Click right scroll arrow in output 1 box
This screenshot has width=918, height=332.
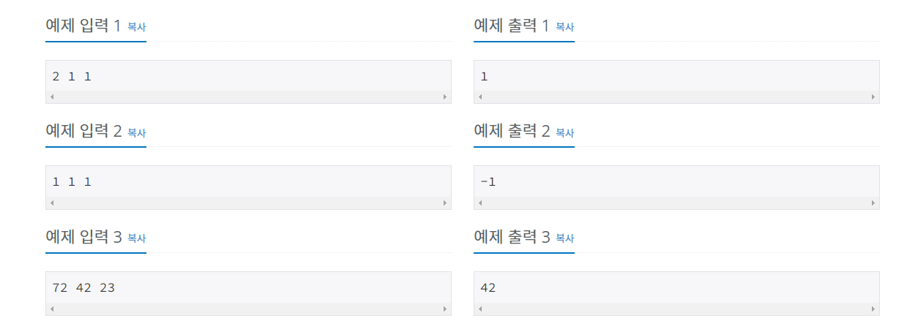tap(873, 97)
